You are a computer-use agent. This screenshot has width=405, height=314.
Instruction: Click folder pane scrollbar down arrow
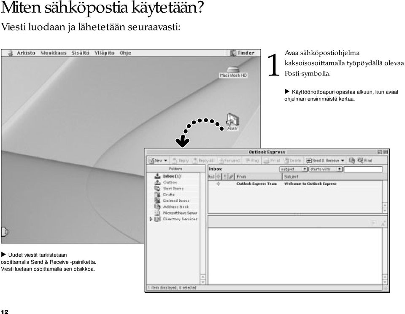point(203,282)
